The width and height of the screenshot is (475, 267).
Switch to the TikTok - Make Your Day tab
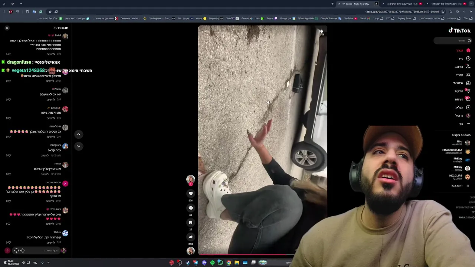pyautogui.click(x=357, y=4)
